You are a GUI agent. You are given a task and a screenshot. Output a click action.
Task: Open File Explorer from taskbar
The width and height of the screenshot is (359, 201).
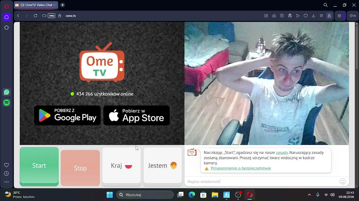click(215, 195)
